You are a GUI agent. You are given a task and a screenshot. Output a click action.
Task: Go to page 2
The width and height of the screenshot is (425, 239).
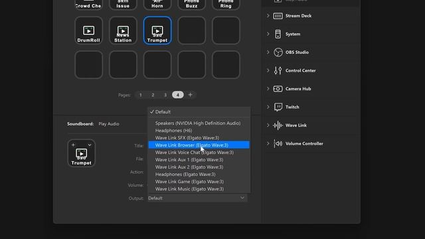tap(153, 95)
